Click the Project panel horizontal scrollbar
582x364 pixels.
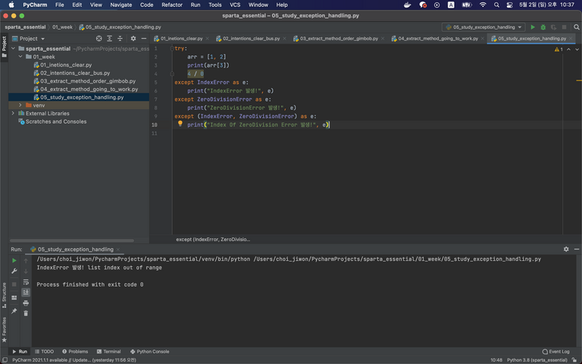click(72, 240)
